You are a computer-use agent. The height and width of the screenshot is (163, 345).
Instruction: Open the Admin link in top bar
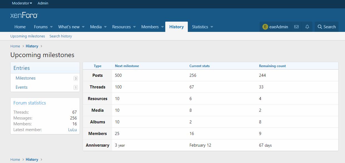tap(43, 3)
